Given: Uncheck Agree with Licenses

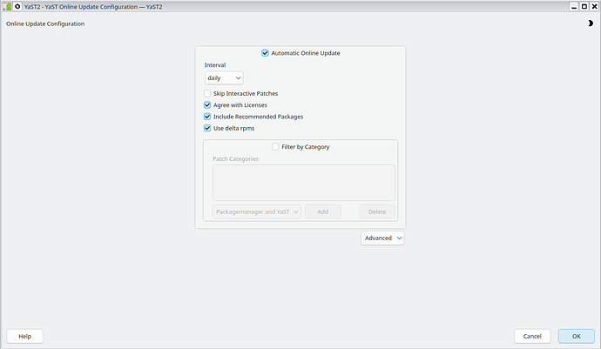Looking at the screenshot, I should [207, 104].
